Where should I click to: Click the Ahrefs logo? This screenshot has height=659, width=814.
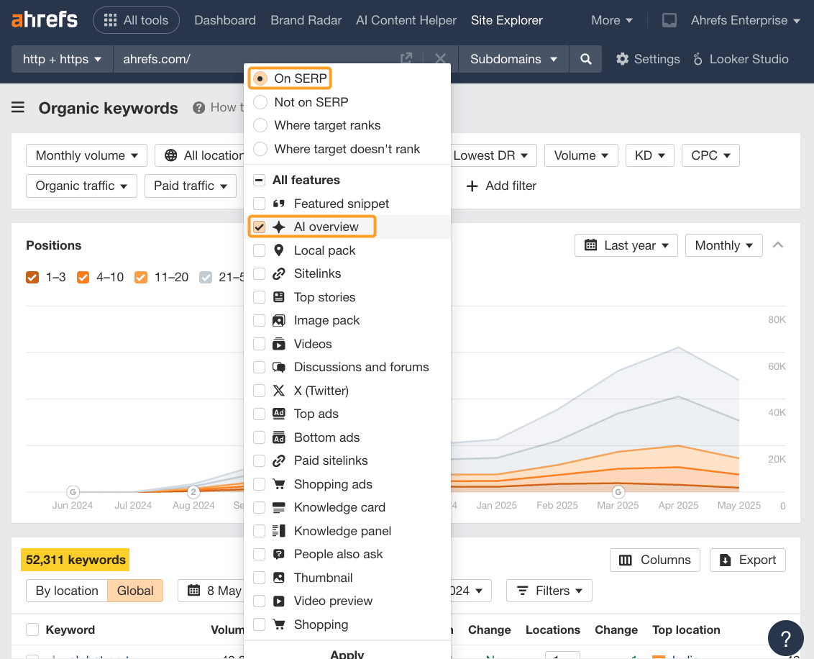pyautogui.click(x=44, y=20)
